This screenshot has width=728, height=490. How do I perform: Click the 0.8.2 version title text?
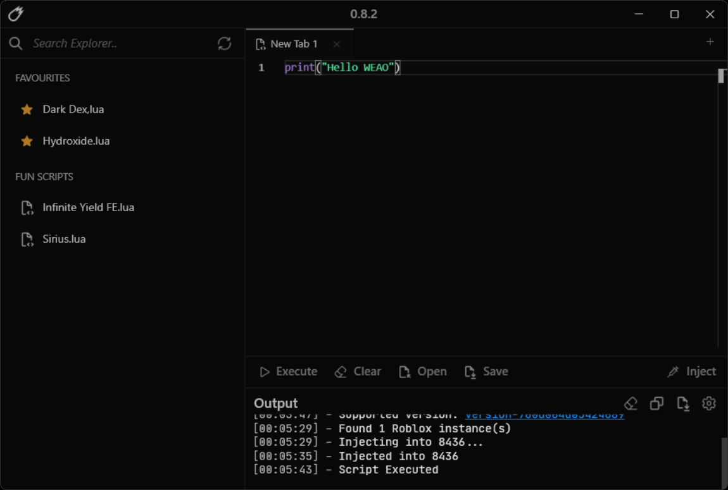click(363, 14)
